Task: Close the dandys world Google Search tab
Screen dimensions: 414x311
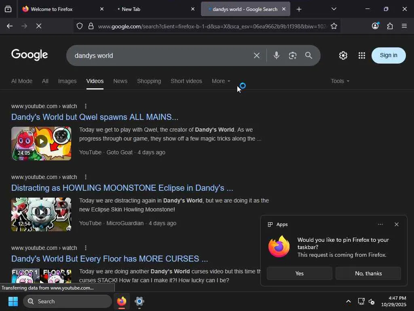Action: (x=283, y=9)
